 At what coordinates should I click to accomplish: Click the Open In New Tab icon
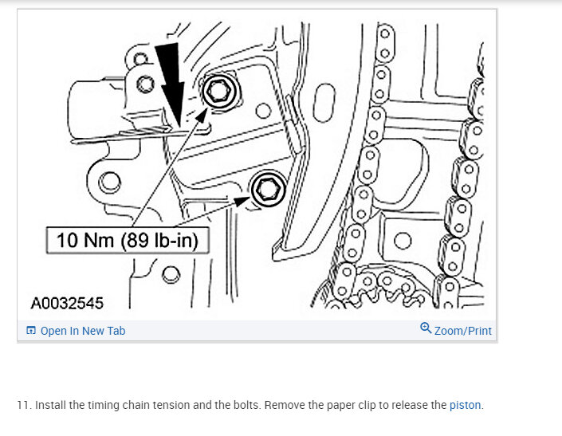31,330
